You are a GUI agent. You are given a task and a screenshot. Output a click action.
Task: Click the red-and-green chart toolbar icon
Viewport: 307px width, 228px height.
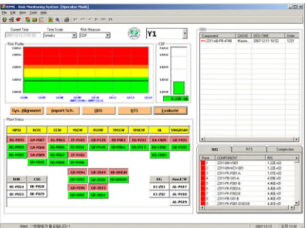(28, 20)
